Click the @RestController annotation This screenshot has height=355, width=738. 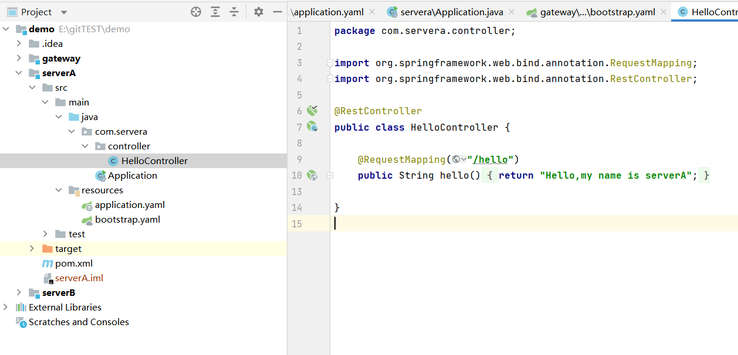(x=378, y=111)
